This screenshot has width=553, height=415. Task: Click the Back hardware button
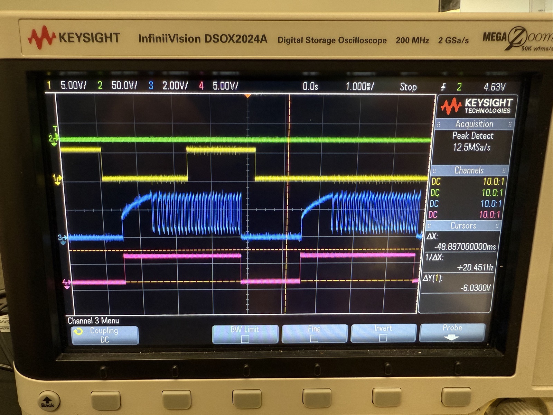48,401
